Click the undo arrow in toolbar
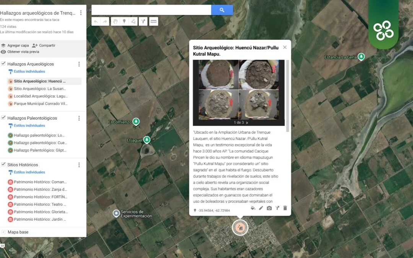Viewport: 413px width, 258px height. coord(96,21)
